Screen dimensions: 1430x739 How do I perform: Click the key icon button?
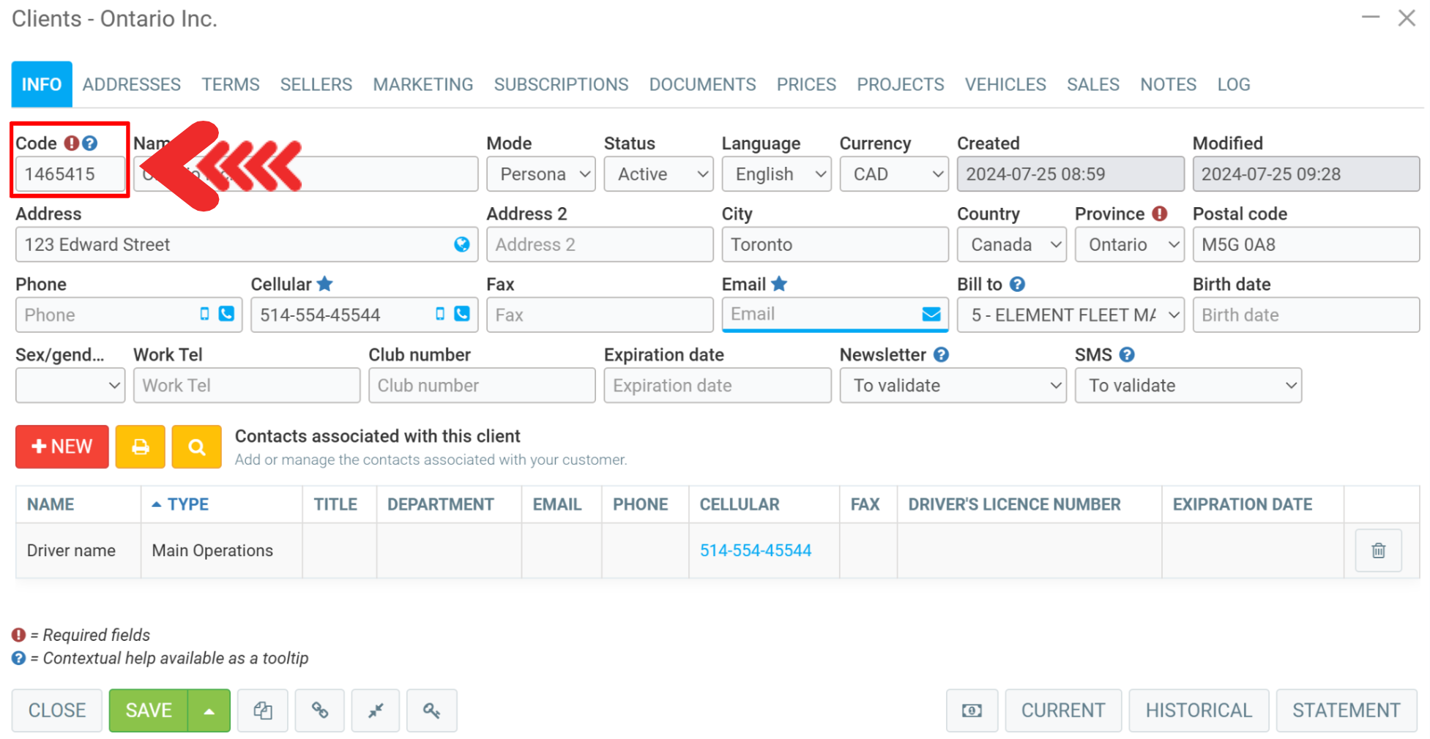(x=431, y=710)
